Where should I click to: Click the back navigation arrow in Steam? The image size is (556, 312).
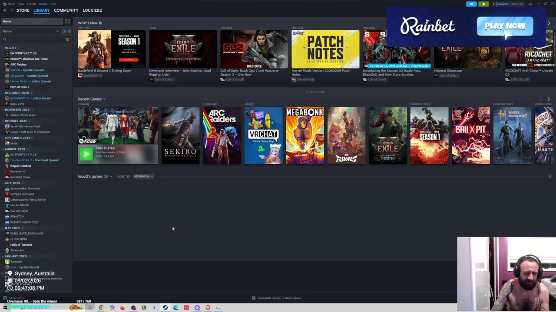point(5,10)
